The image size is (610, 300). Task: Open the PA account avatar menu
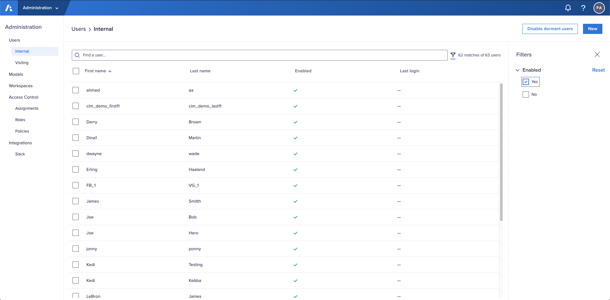(x=599, y=8)
